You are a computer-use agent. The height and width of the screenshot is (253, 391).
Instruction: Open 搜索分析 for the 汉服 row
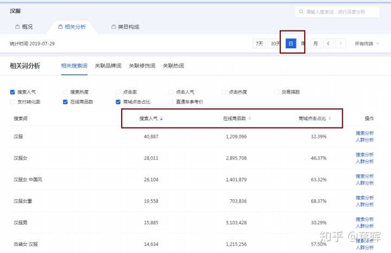click(364, 132)
